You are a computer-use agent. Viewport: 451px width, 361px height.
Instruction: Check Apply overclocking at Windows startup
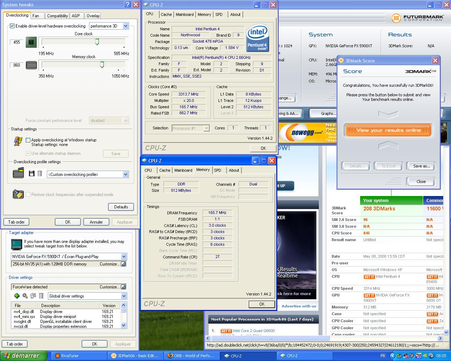(28, 140)
